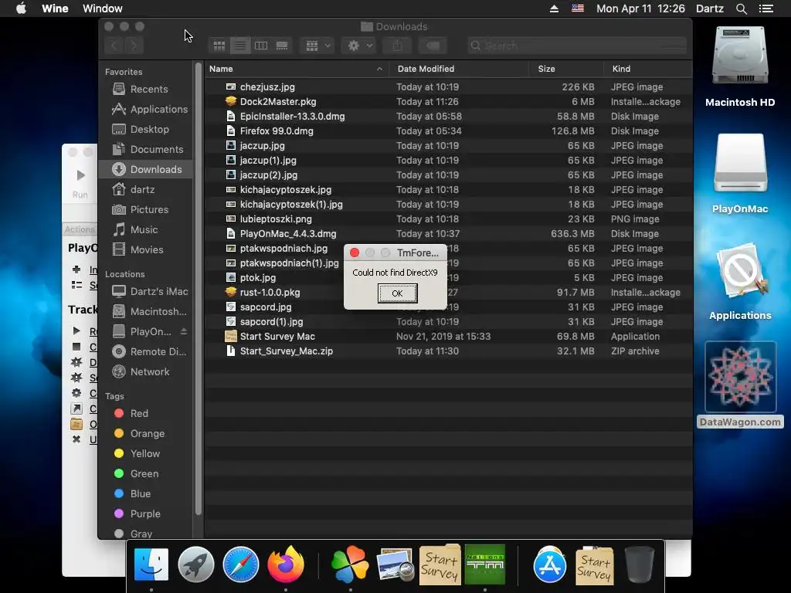Select the Start Survey Mac application row
This screenshot has height=593, width=791.
pos(448,337)
